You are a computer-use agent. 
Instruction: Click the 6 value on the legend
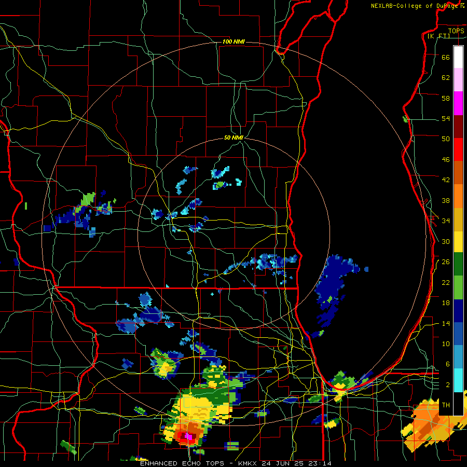(448, 364)
